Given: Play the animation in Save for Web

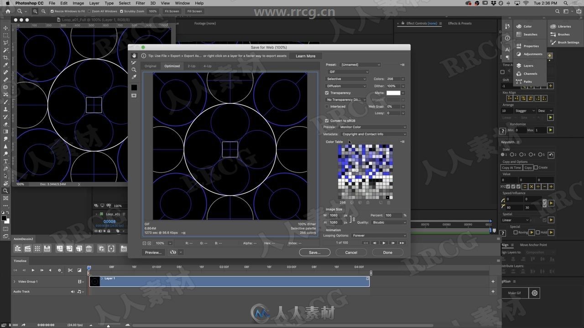Looking at the screenshot, I should tap(384, 243).
